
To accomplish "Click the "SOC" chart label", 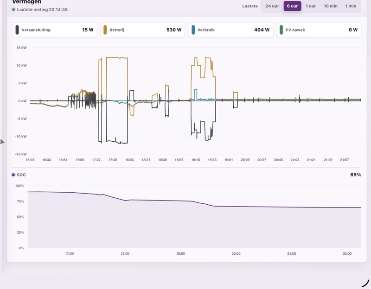I will (21, 175).
